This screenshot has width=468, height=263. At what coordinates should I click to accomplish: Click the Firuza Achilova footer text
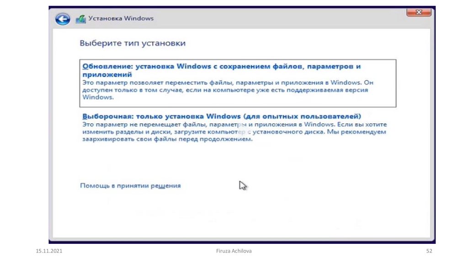pyautogui.click(x=234, y=251)
